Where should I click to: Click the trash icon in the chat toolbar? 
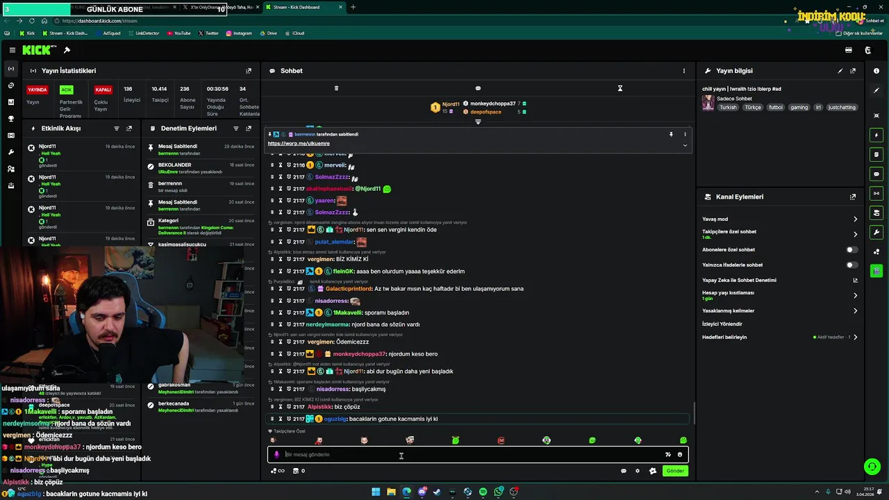pyautogui.click(x=336, y=88)
